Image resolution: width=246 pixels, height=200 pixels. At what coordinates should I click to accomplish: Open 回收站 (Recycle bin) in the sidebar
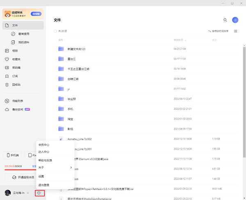coord(16,84)
